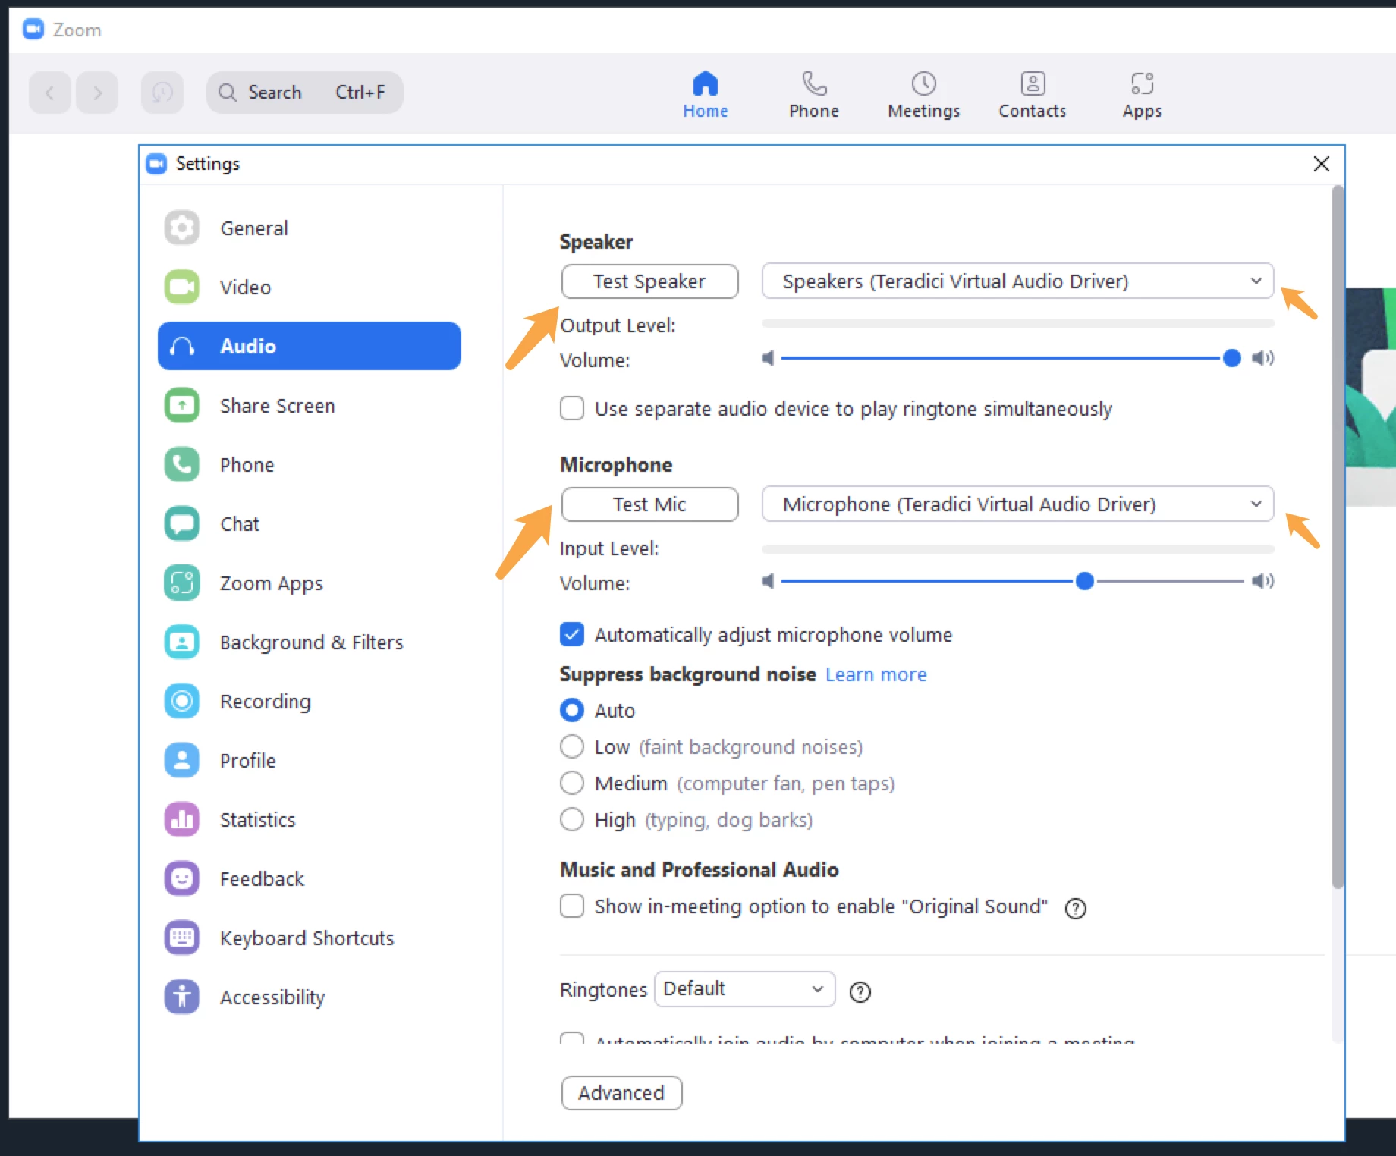
Task: Click the General gear icon in sidebar
Action: pos(182,228)
